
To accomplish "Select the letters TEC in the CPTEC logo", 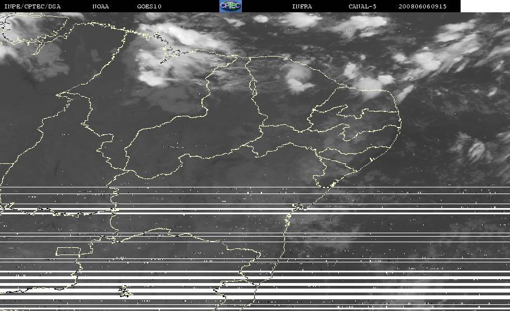I will pyautogui.click(x=235, y=6).
